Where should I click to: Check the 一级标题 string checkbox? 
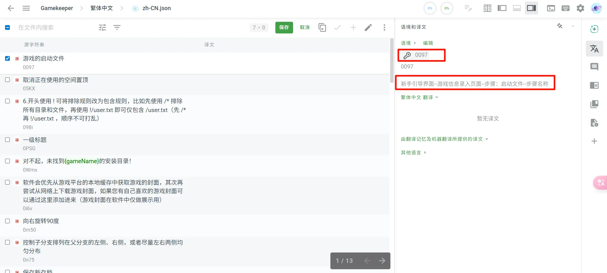click(8, 140)
